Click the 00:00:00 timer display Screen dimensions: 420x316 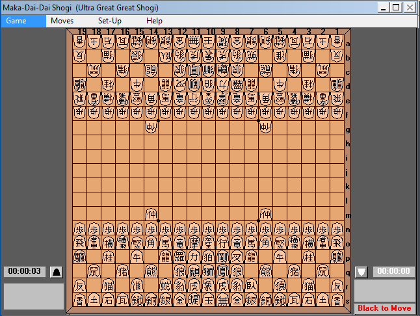pos(394,271)
